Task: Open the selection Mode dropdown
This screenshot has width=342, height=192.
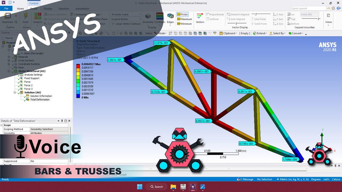Action: 160,33
